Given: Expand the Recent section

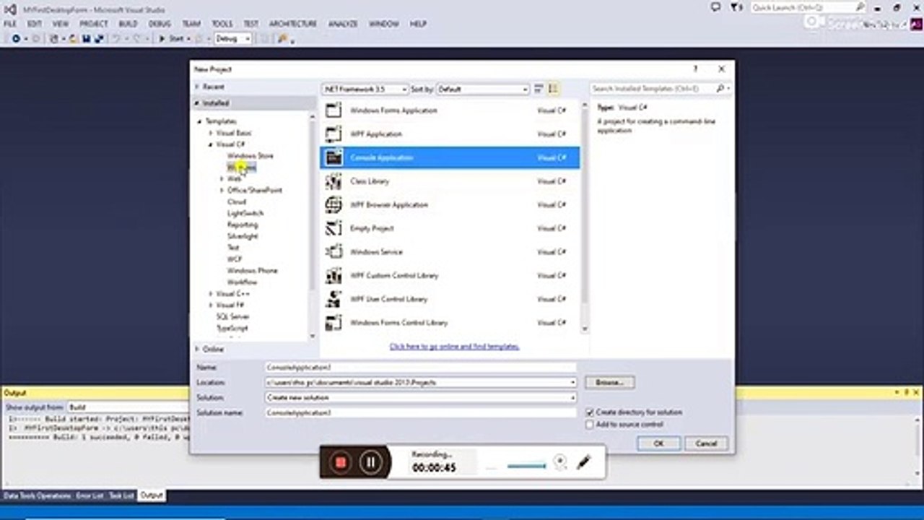Looking at the screenshot, I should (196, 87).
